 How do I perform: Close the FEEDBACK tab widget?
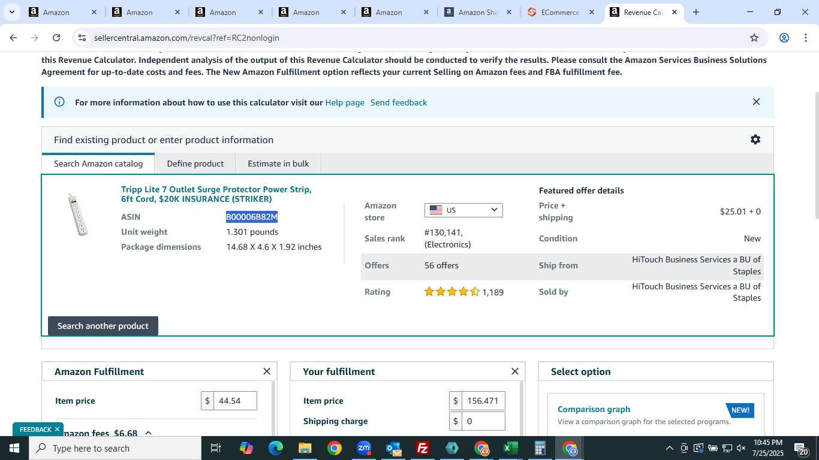point(58,429)
